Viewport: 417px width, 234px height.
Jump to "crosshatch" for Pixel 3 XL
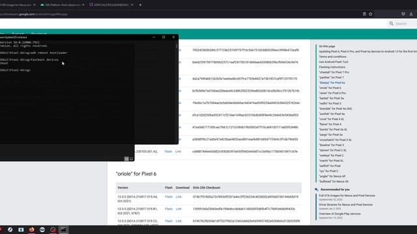(335, 140)
